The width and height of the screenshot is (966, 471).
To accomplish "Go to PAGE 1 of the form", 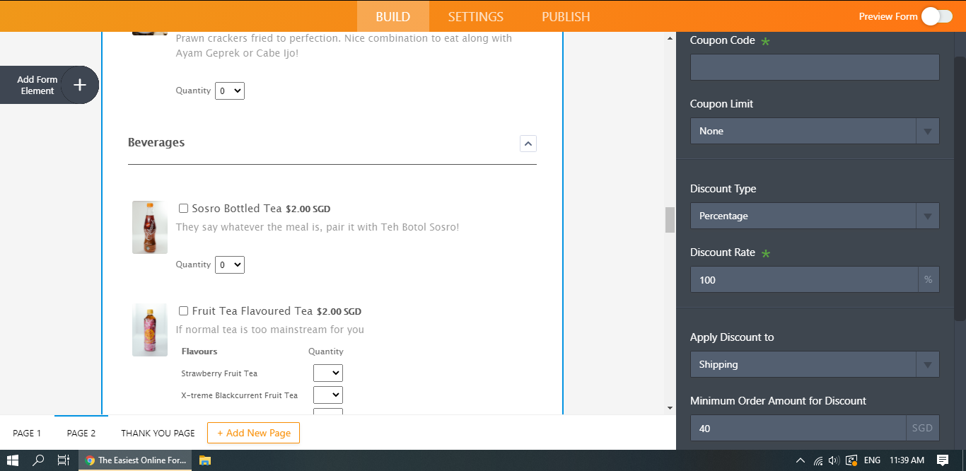I will (x=26, y=432).
